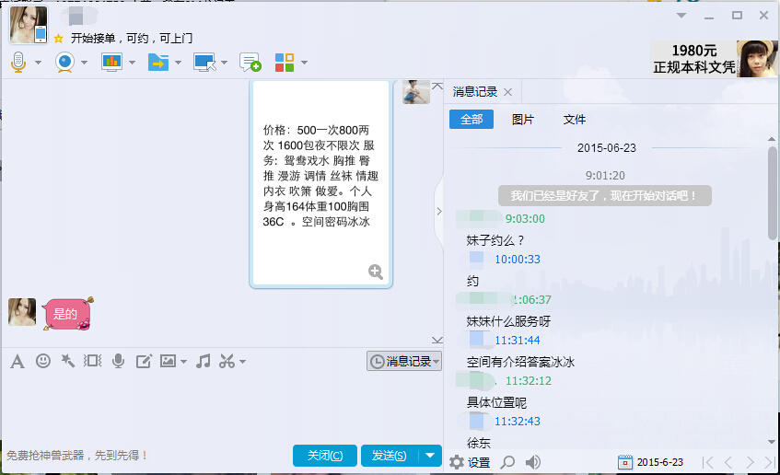Screen dimensions: 780x475
Task: Create a discussion group with chat-plus icon
Action: 250,63
